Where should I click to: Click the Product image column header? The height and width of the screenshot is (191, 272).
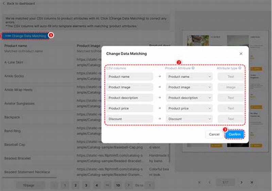tap(88, 46)
